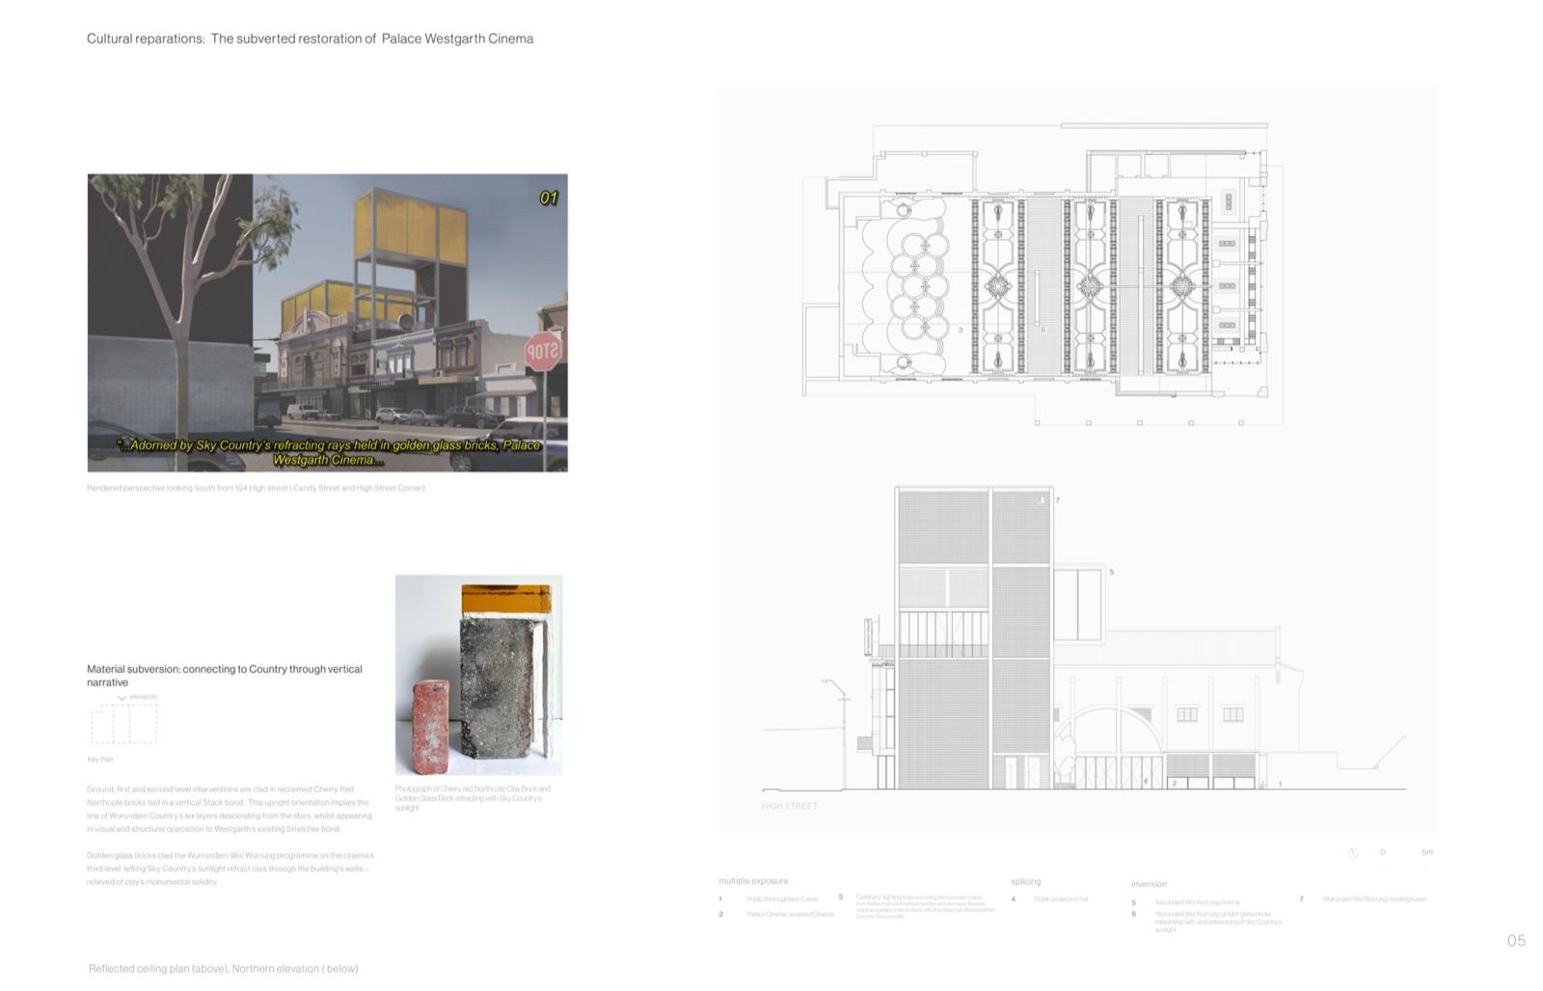Click the golden glass brick in the photograph

pyautogui.click(x=505, y=600)
